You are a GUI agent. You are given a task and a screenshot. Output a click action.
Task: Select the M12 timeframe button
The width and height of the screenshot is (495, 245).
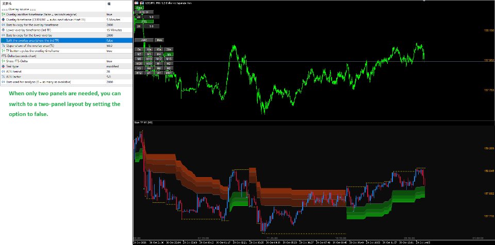(x=159, y=59)
